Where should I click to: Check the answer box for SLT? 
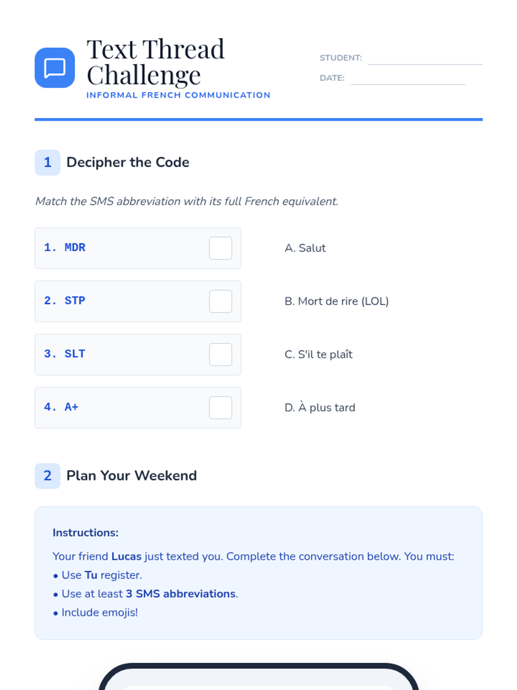[x=221, y=354]
